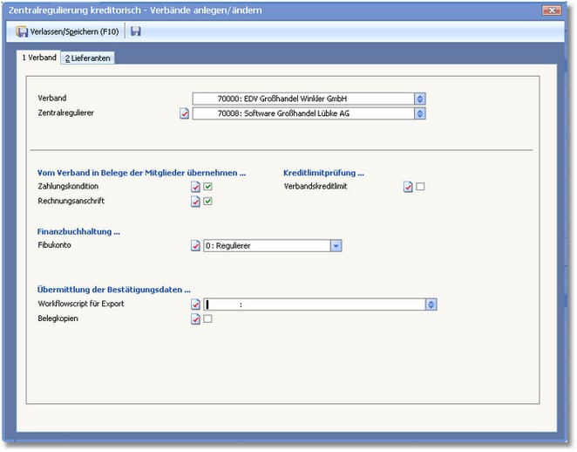Click the save disk icon in toolbar
Screen dimensions: 577x452
pyautogui.click(x=137, y=32)
